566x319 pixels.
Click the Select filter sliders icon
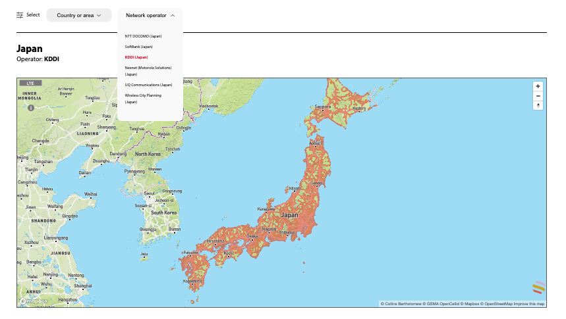[x=20, y=14]
